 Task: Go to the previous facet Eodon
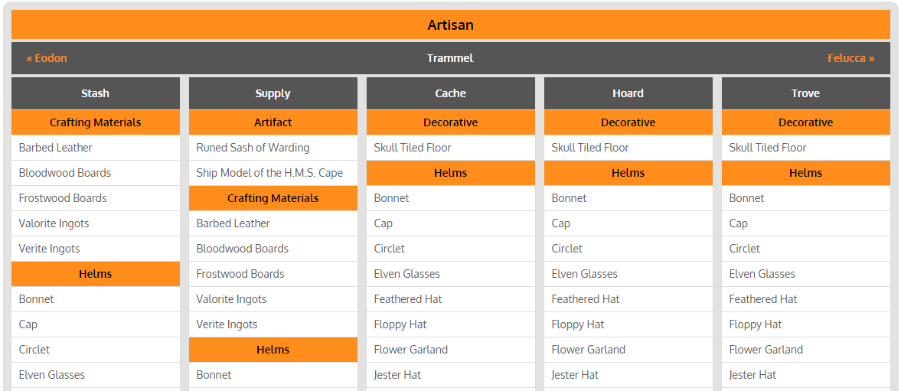47,58
